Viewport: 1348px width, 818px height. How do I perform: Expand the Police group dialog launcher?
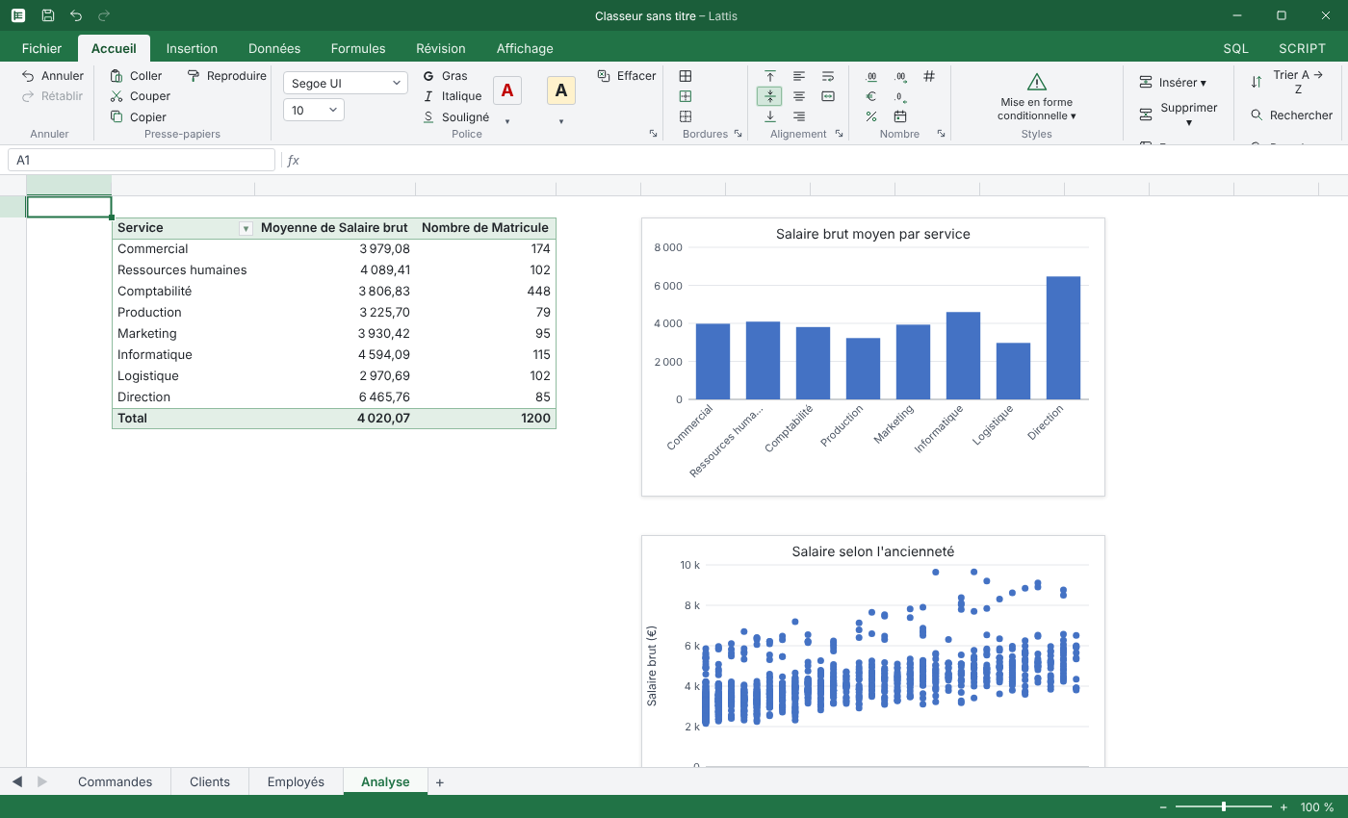tap(653, 134)
